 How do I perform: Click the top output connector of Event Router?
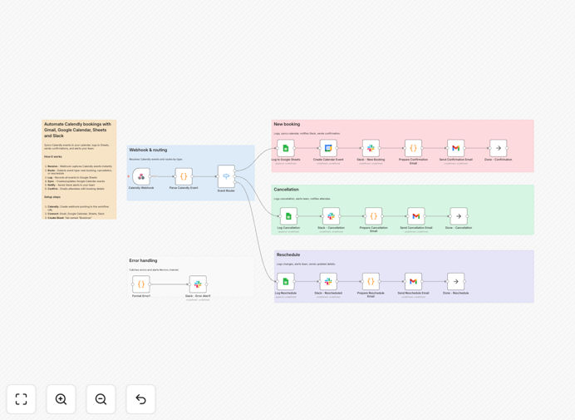pos(235,170)
